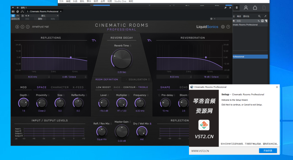
Task: Open the help question mark icon
Action: [x=228, y=27]
